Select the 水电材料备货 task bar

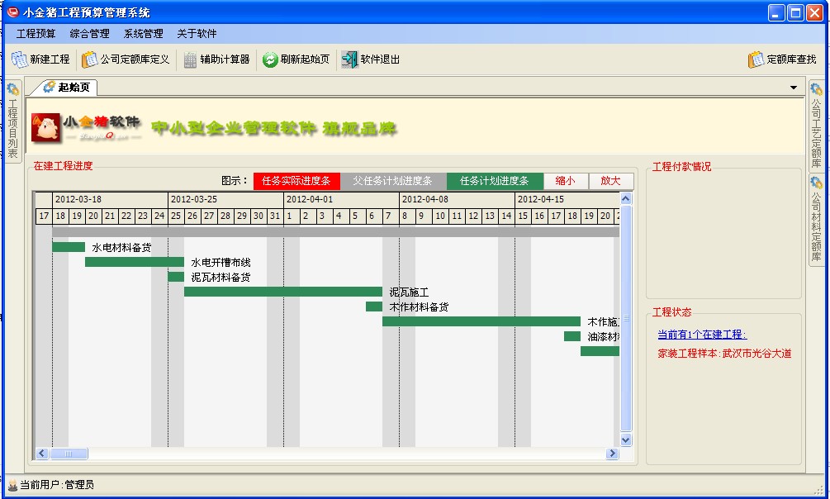coord(69,247)
